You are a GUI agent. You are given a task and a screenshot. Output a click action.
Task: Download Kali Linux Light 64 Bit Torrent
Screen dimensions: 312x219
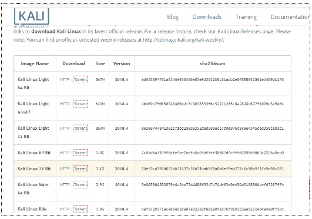[80, 80]
